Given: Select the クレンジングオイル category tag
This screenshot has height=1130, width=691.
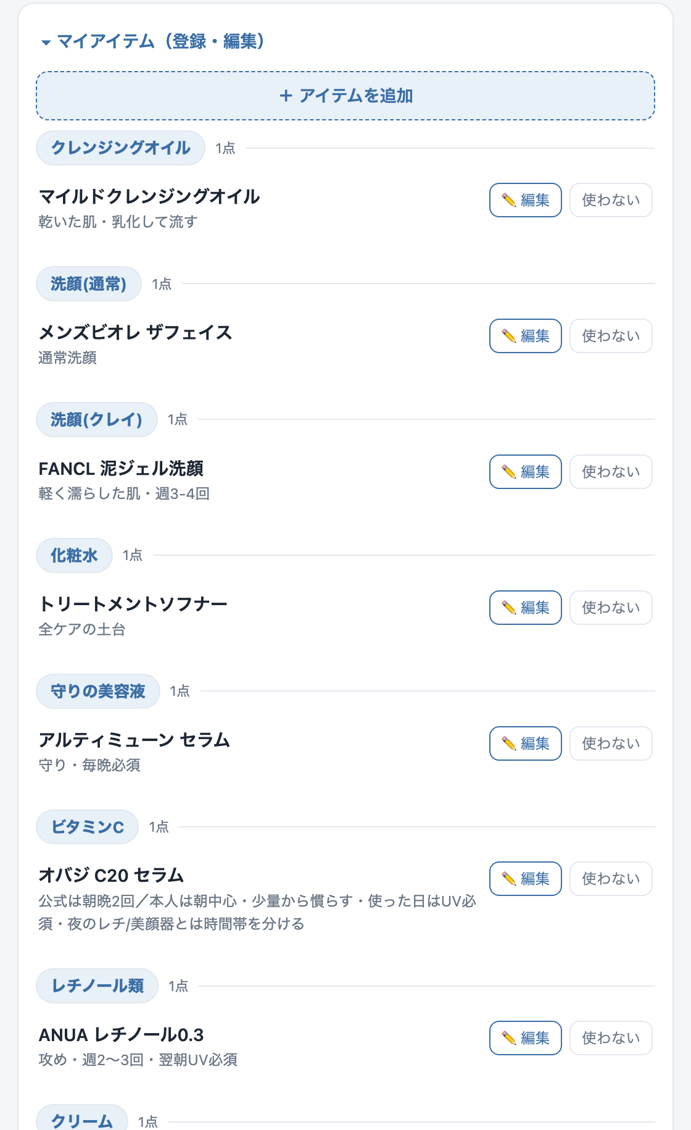Looking at the screenshot, I should (x=120, y=148).
